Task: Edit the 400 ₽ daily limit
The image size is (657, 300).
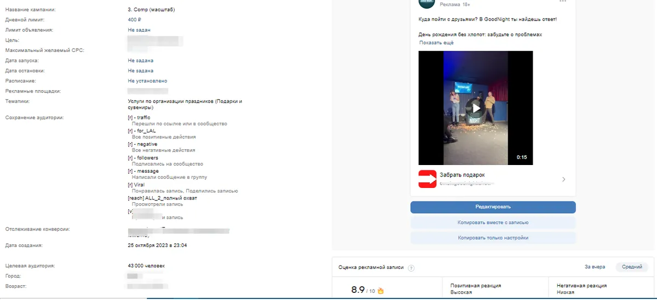Action: (135, 20)
